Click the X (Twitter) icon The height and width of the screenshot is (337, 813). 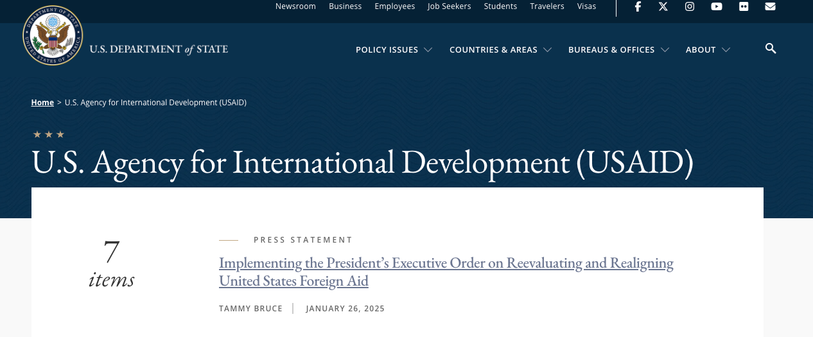coord(663,6)
